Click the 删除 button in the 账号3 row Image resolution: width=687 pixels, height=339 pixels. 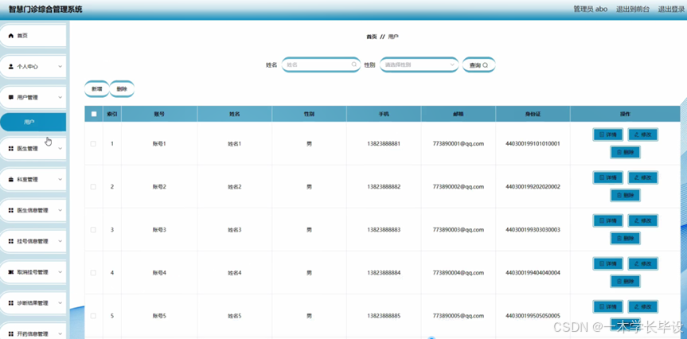pos(625,238)
